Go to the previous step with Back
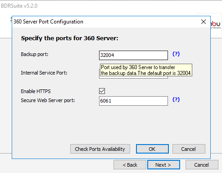The height and width of the screenshot is (173, 222). pos(130,165)
